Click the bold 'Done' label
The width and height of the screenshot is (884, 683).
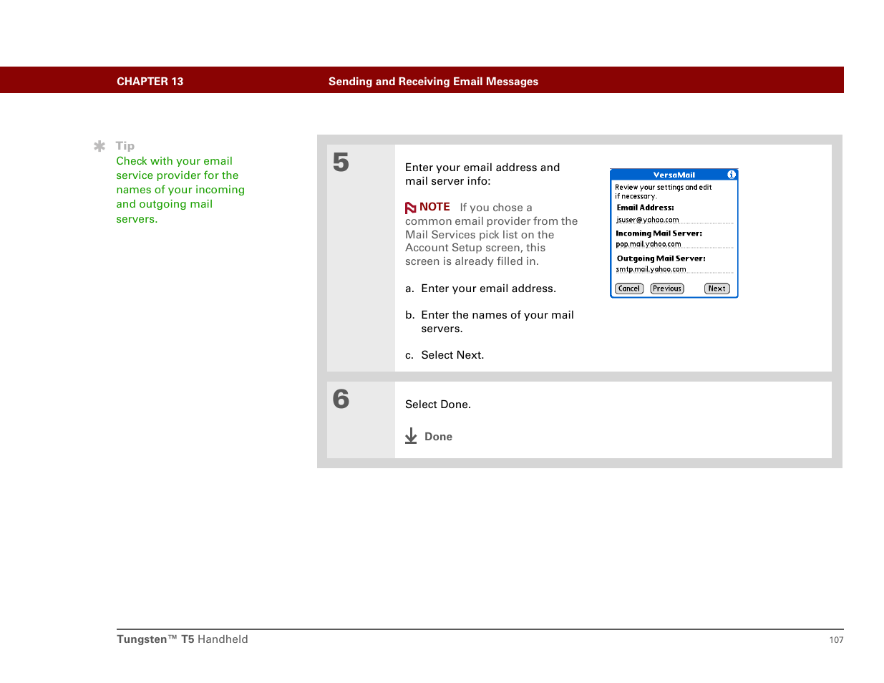click(438, 437)
